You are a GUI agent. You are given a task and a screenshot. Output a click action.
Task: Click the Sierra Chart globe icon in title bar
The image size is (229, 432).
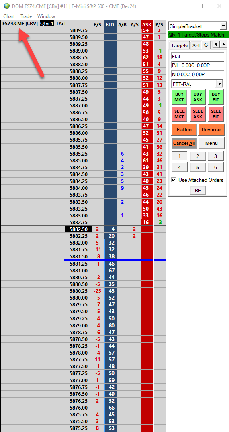pyautogui.click(x=6, y=6)
